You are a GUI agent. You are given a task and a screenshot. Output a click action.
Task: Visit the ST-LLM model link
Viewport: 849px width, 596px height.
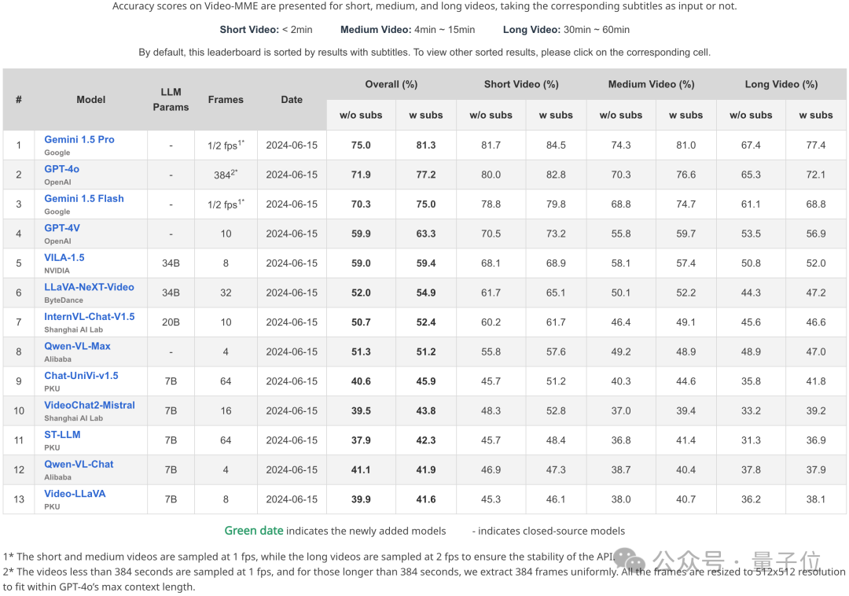62,434
